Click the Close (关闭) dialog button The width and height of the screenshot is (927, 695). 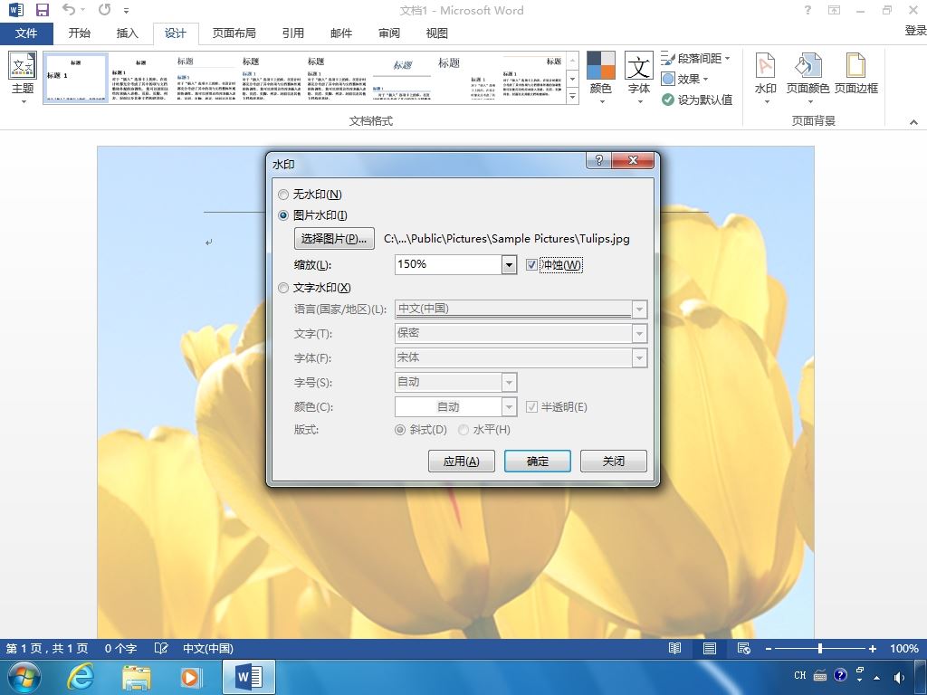tap(614, 461)
